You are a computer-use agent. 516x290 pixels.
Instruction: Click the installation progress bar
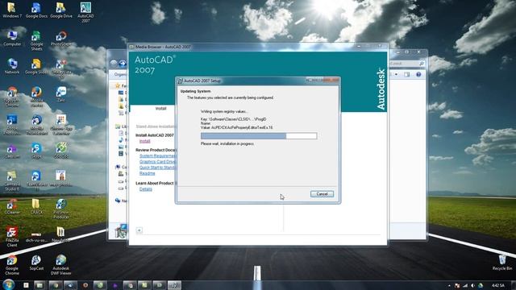(259, 136)
